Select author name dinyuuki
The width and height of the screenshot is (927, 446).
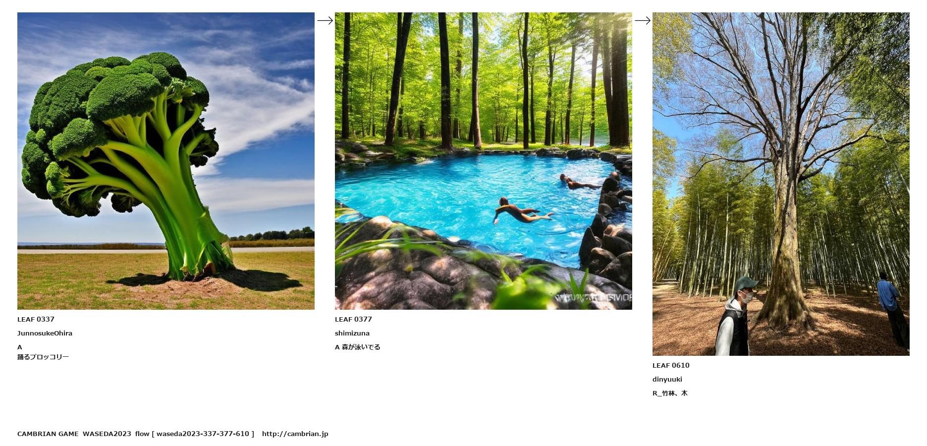(667, 379)
